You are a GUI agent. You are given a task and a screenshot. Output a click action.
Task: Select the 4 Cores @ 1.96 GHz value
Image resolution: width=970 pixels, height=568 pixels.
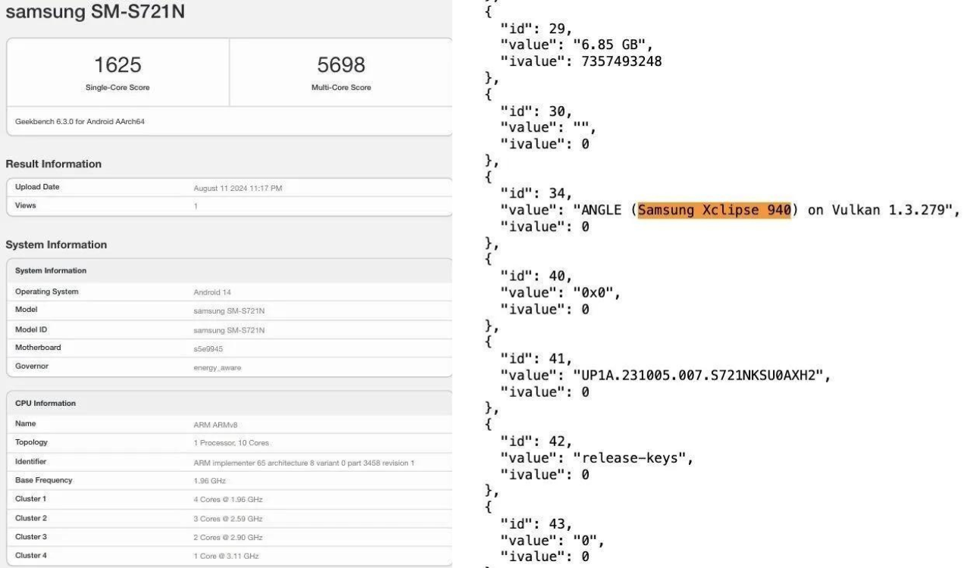tap(228, 499)
